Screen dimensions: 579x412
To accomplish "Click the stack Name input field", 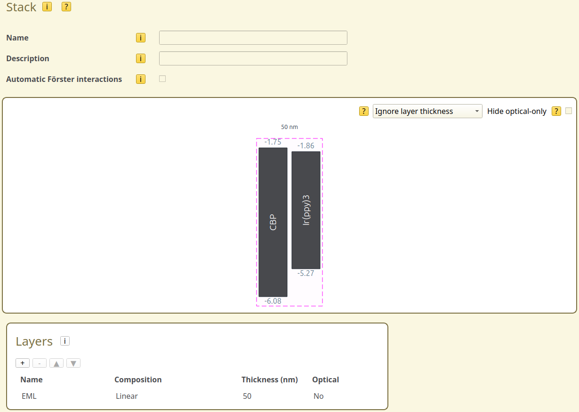I will pos(253,38).
